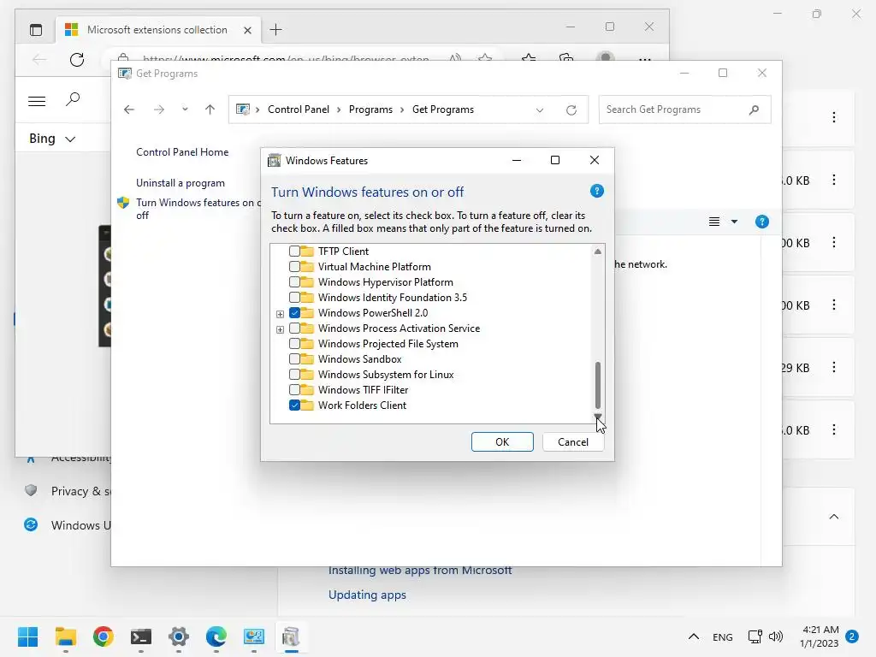Open Settings gear from taskbar
The width and height of the screenshot is (876, 657).
click(179, 636)
